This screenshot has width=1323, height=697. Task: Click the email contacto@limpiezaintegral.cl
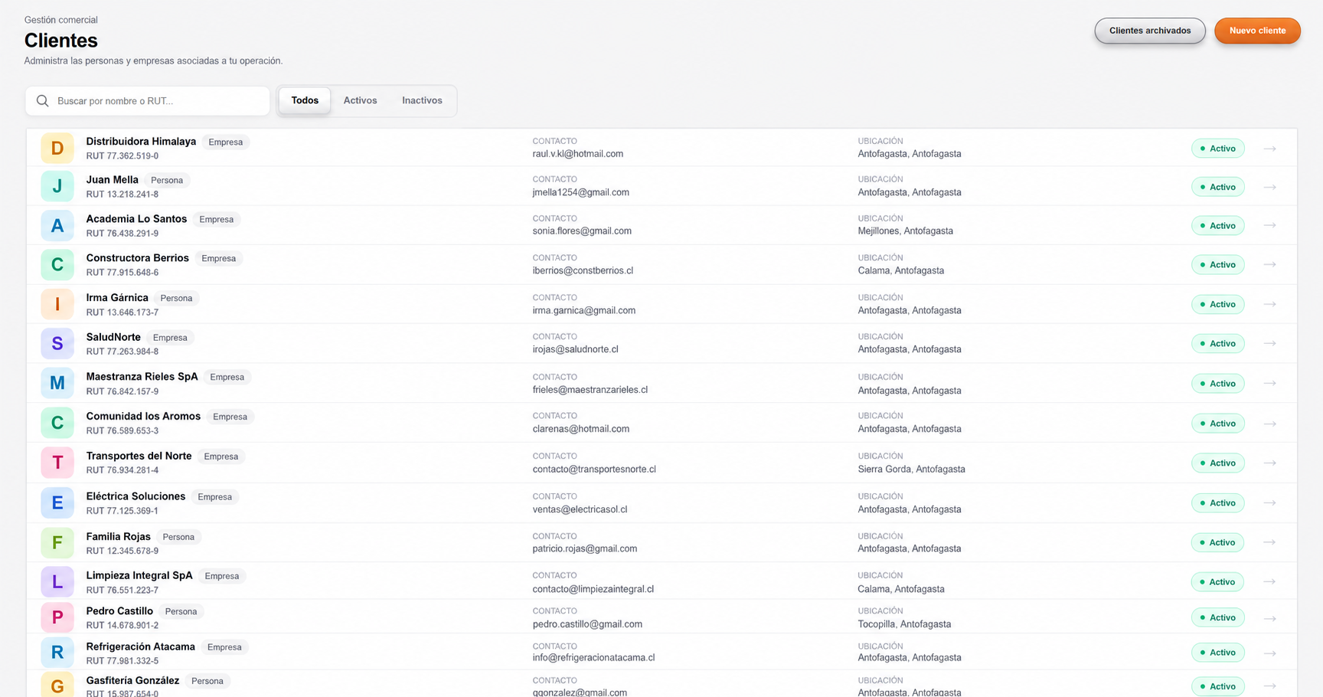(593, 589)
